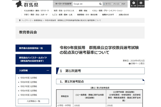Click the 教育委員会 section heading

coord(28,32)
